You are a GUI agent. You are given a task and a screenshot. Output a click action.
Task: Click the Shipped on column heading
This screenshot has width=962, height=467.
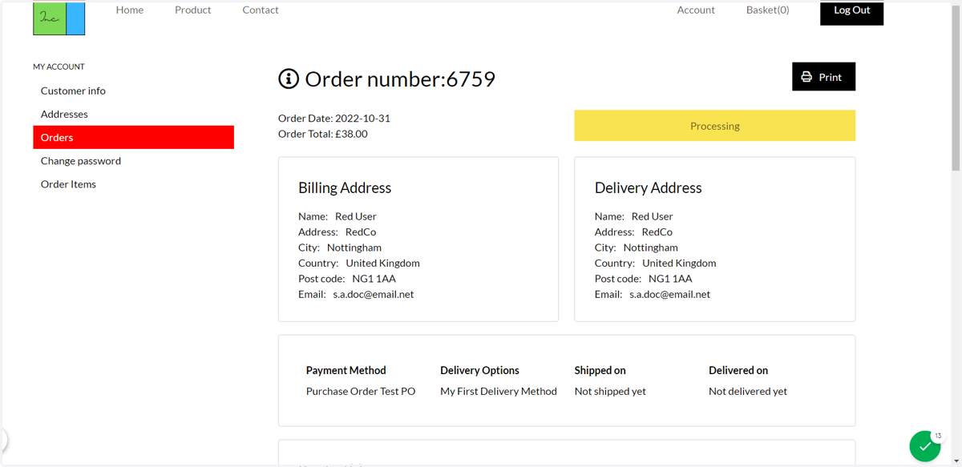(600, 370)
